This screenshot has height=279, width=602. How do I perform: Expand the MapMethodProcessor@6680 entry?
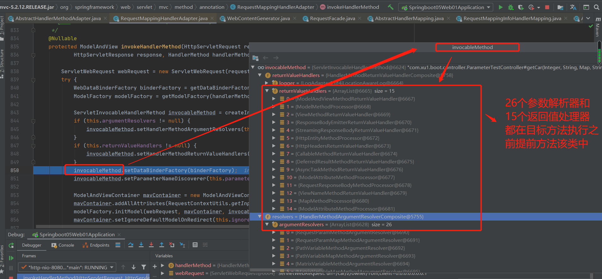274,201
